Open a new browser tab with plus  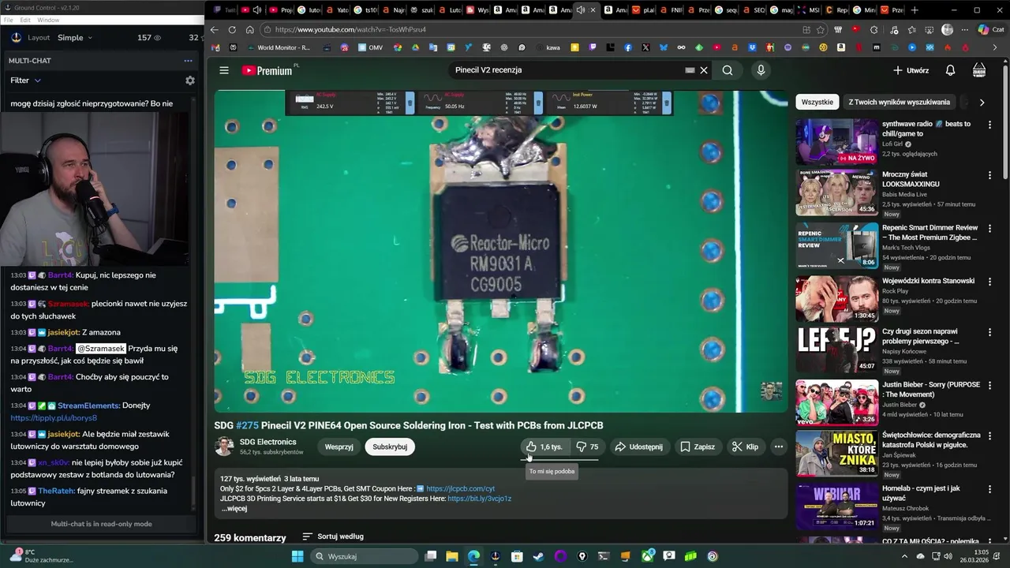[x=915, y=10]
